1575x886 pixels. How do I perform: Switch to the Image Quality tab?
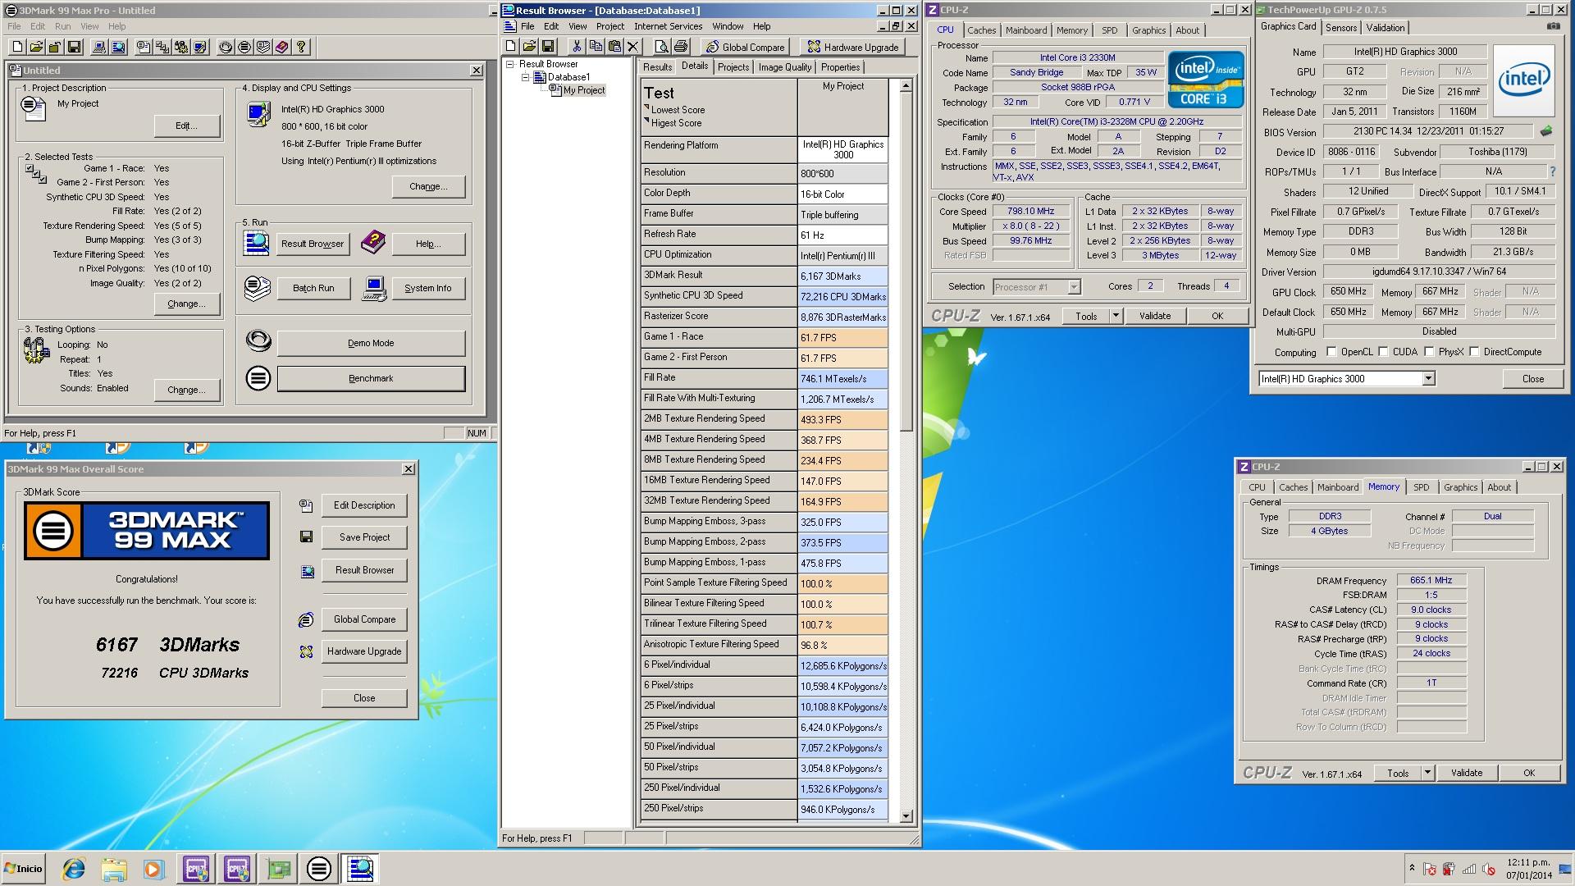785,67
